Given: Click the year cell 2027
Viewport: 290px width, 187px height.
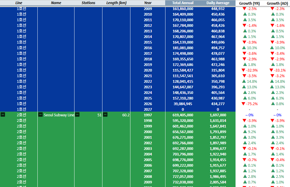Looking at the screenshot, I should pyautogui.click(x=148, y=109).
